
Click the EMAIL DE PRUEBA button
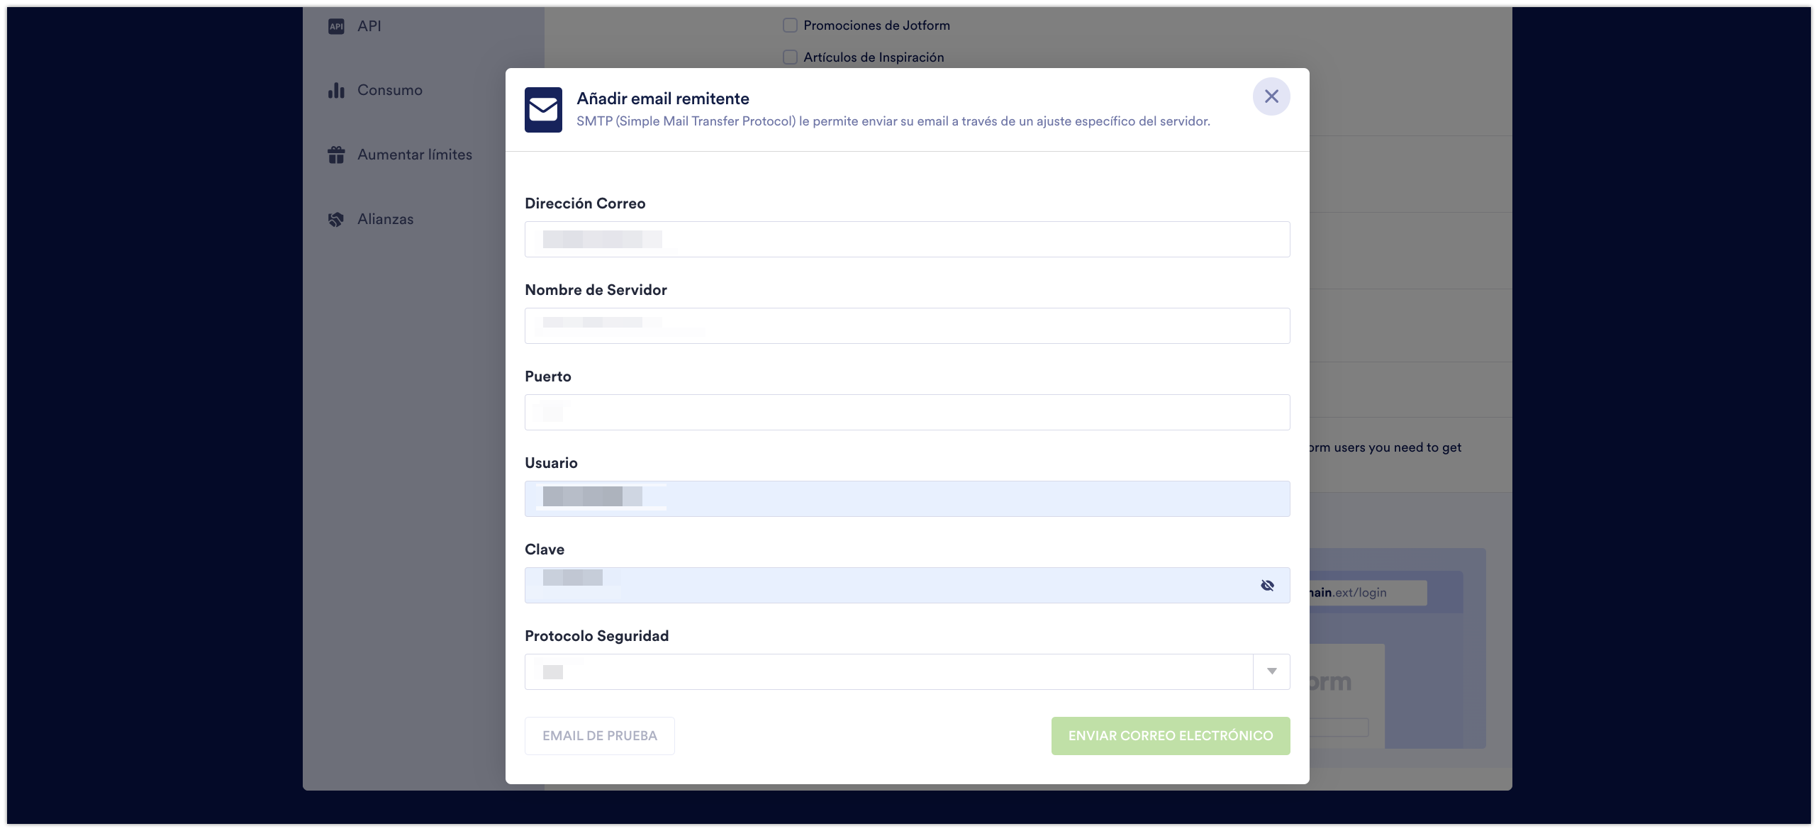click(x=599, y=736)
